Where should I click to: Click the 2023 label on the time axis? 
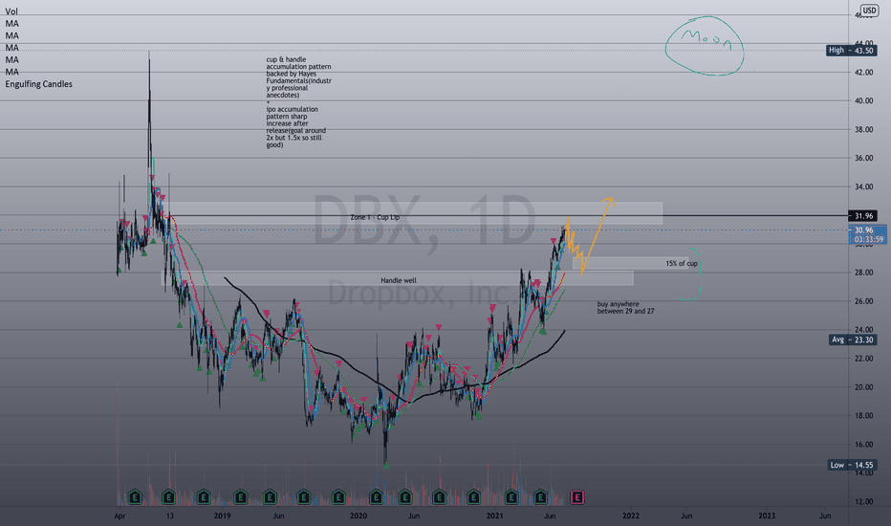767,515
